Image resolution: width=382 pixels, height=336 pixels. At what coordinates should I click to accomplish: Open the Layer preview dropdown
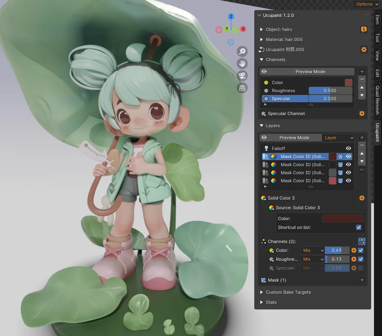pos(338,138)
